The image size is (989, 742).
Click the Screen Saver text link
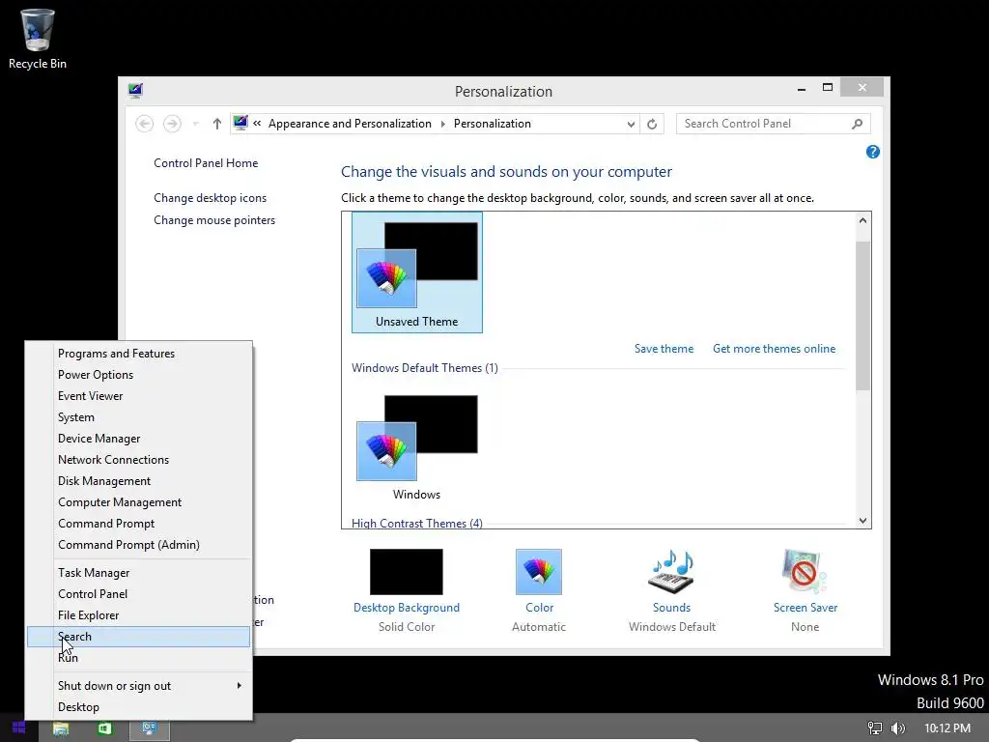click(805, 608)
